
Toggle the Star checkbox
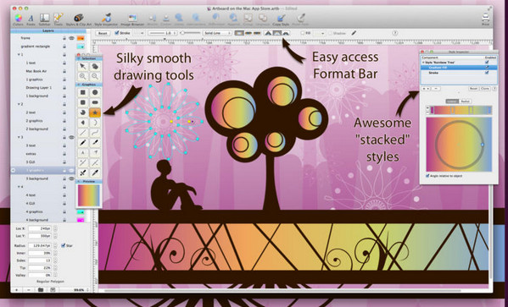click(64, 245)
